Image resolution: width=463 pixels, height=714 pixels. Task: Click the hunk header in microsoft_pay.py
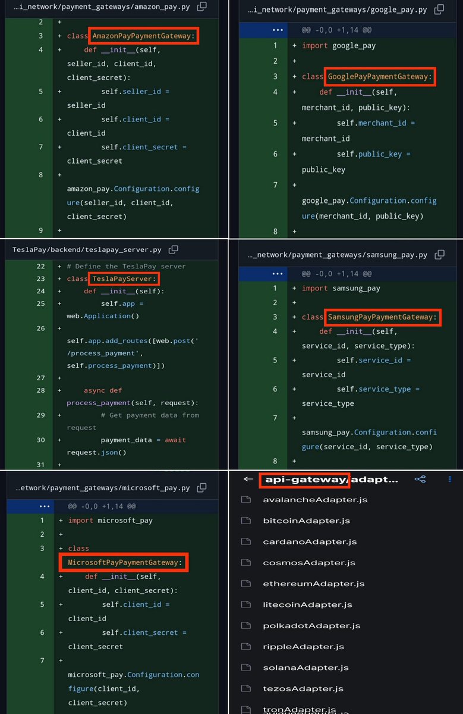102,506
